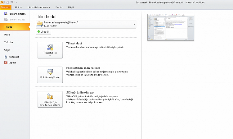Click the Postilaatikon koon hallinta heading
This screenshot has height=139, width=233.
coord(83,68)
